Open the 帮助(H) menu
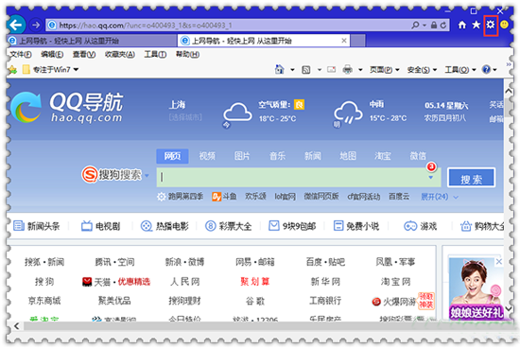This screenshot has width=520, height=349. click(x=188, y=55)
